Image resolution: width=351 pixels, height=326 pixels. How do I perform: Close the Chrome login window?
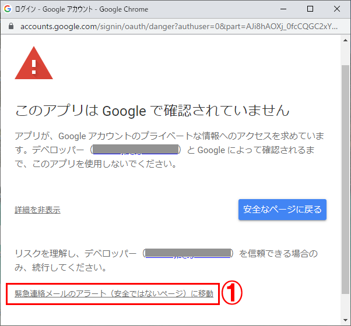pos(337,9)
